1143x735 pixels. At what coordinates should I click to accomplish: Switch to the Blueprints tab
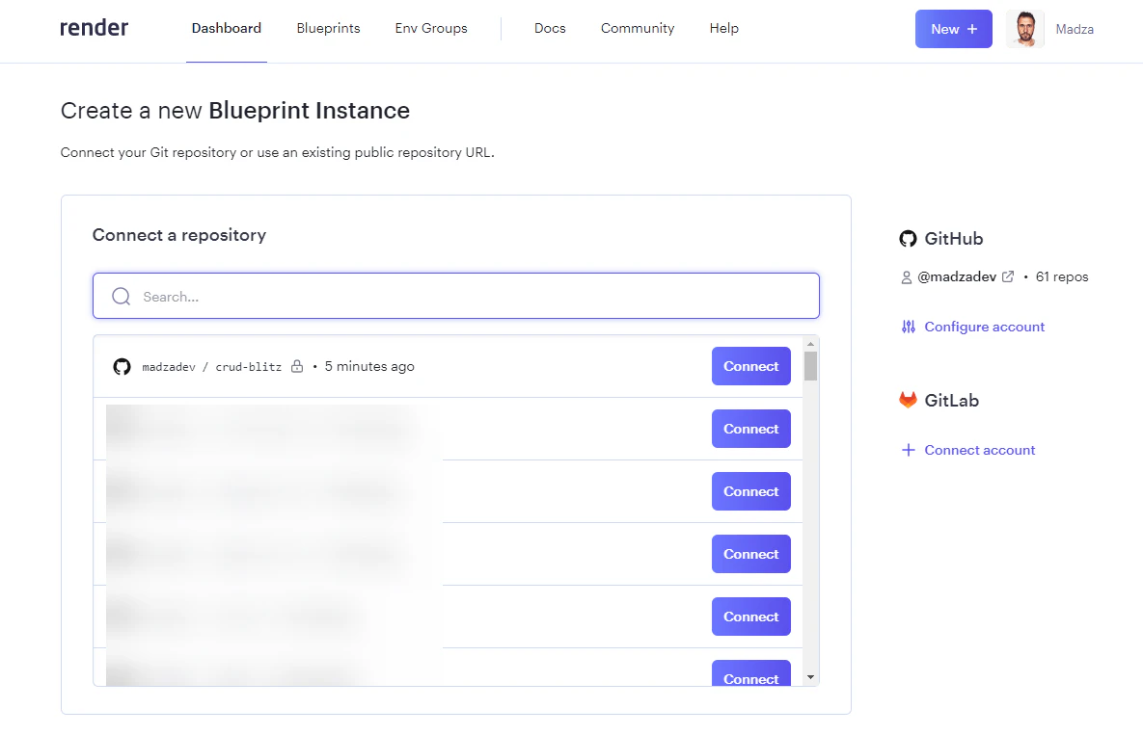pos(328,29)
